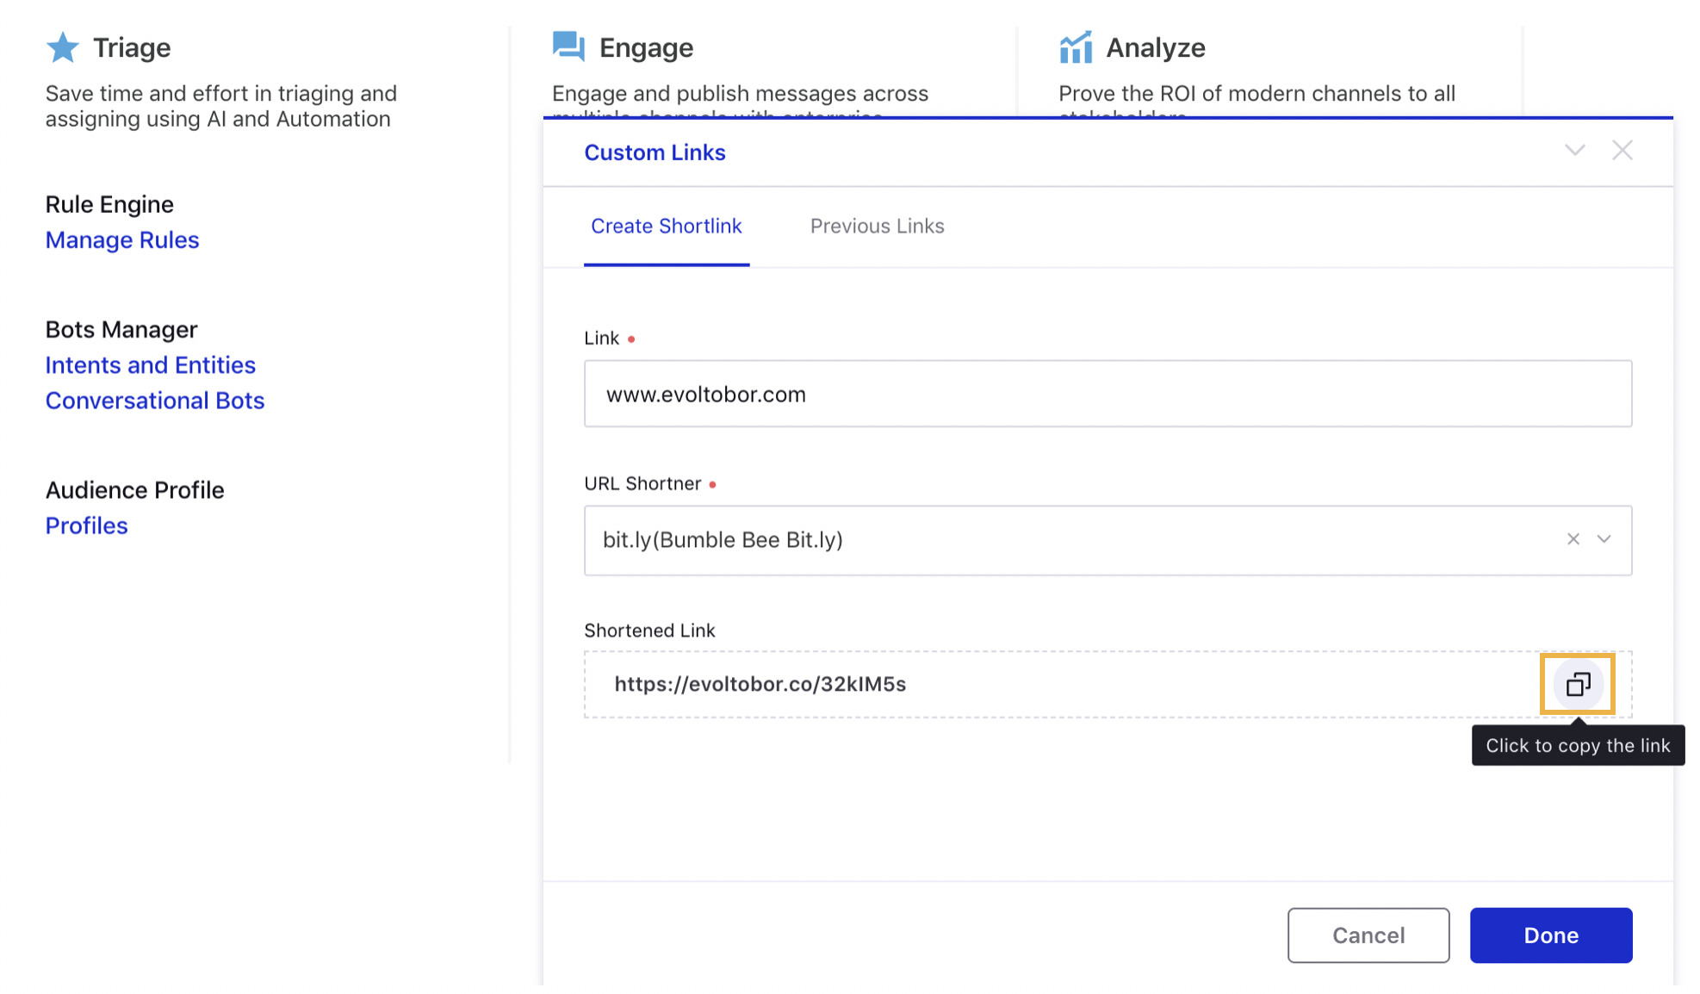Click the collapse chevron on Custom Links
Screen dimensions: 1700x994
pyautogui.click(x=1574, y=150)
